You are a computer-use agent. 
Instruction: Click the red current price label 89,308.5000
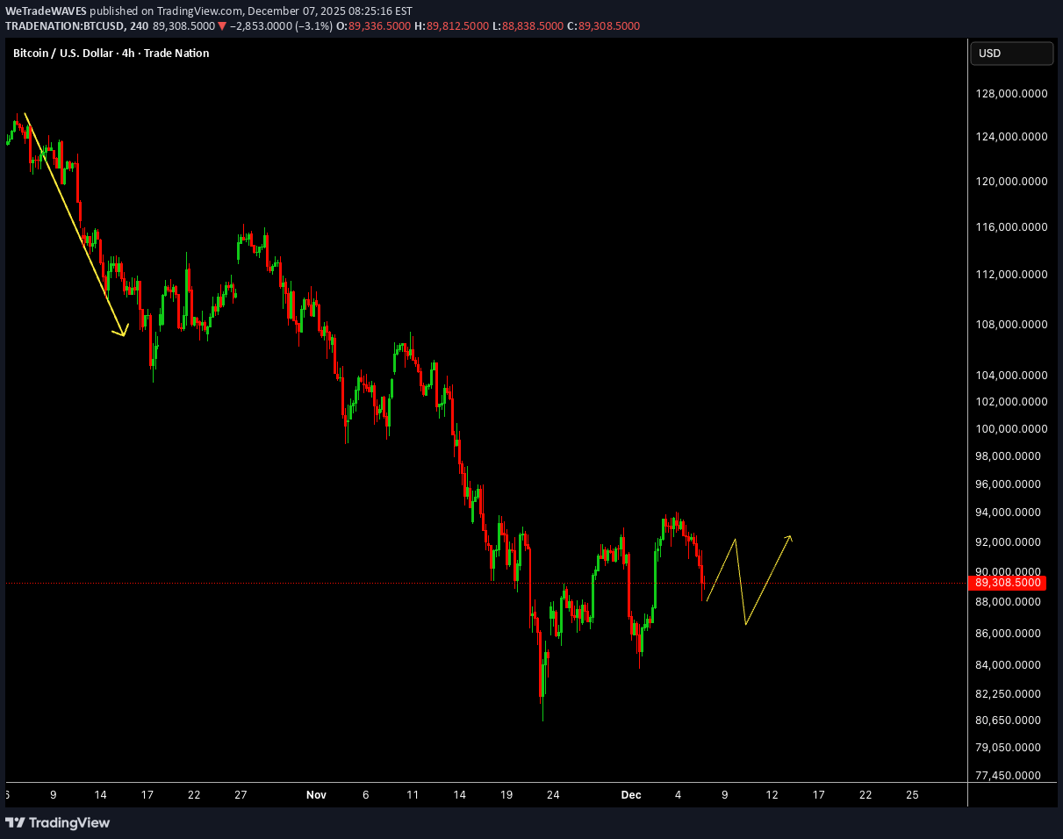tap(1009, 582)
